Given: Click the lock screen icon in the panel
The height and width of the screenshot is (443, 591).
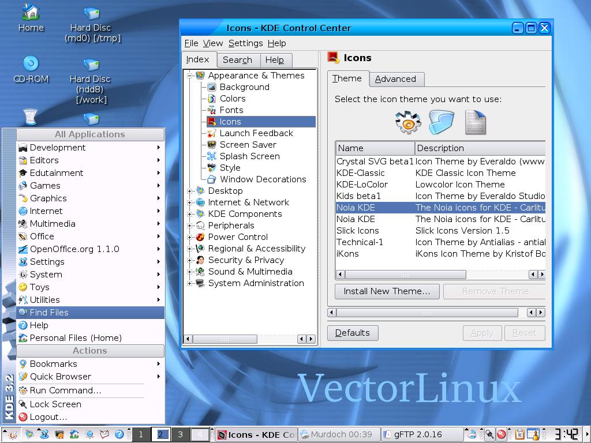Looking at the screenshot, I should (489, 434).
